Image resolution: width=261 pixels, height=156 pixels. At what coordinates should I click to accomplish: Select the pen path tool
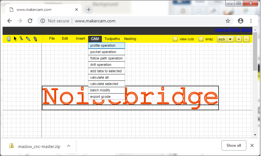click(35, 39)
